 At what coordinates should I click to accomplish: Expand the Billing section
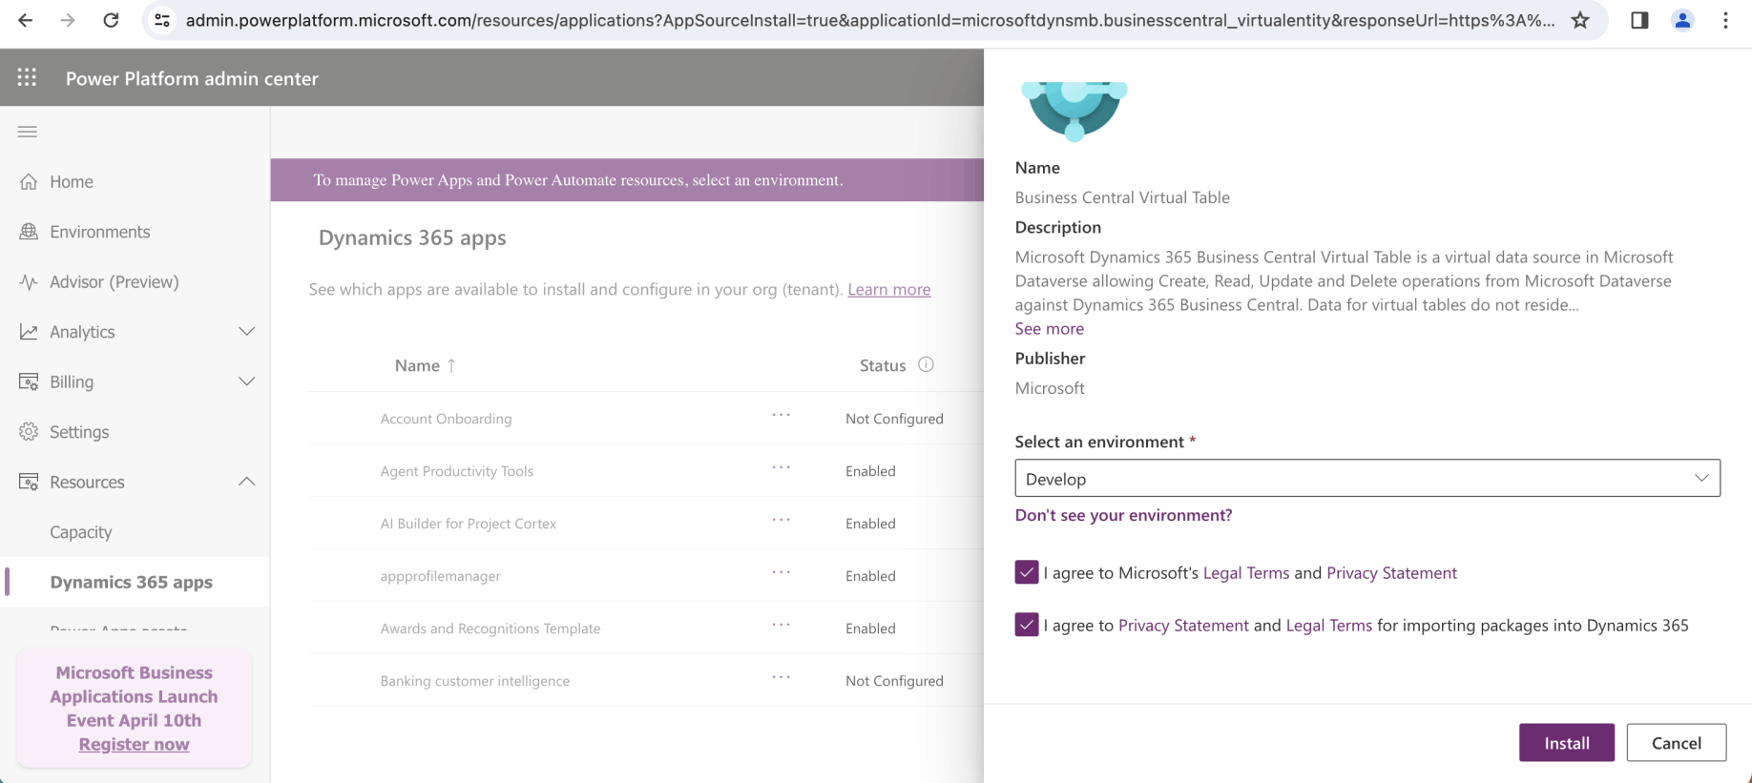[246, 381]
